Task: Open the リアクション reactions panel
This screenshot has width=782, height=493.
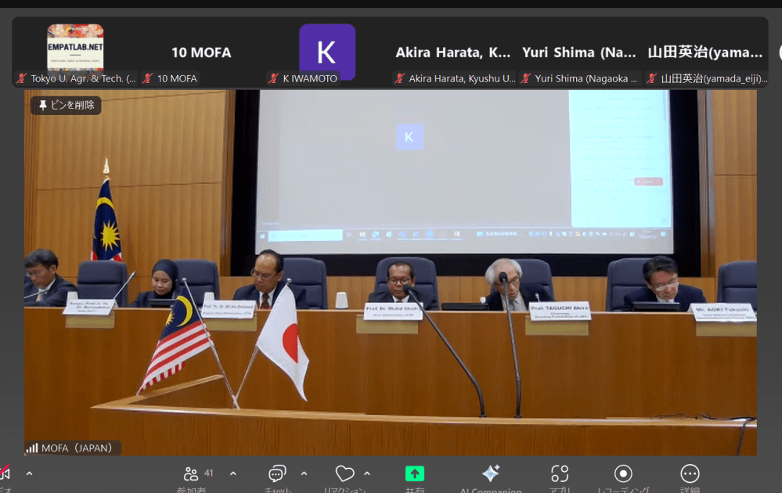Action: coord(346,476)
